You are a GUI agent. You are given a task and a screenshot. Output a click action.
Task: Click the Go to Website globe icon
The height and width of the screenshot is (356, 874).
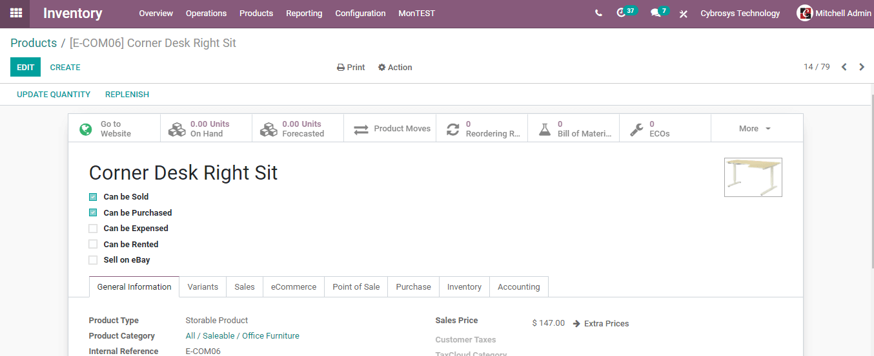coord(86,129)
